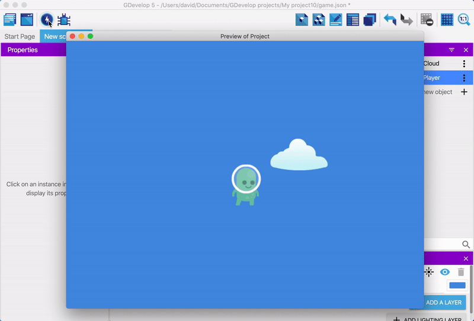The height and width of the screenshot is (321, 474).
Task: Open the Player object options menu
Action: click(x=464, y=78)
